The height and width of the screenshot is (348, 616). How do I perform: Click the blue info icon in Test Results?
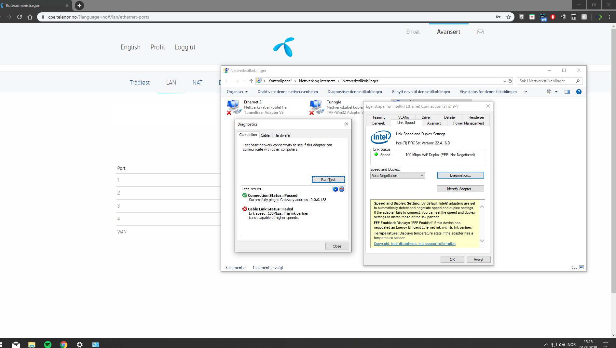coord(335,189)
